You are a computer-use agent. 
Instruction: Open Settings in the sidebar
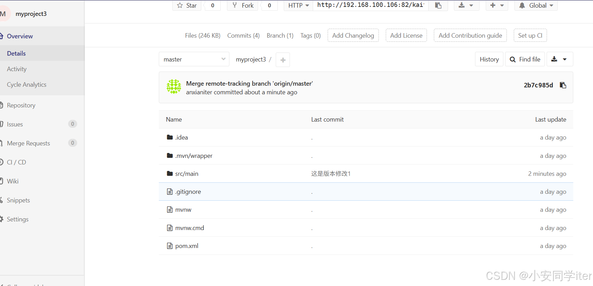coord(18,219)
